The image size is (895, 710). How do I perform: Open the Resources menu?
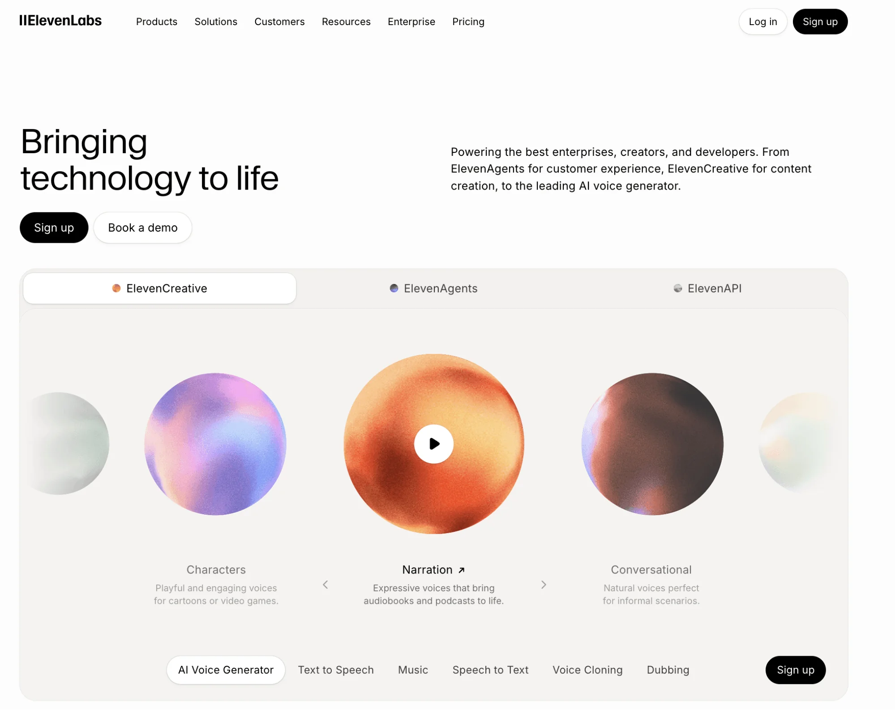point(346,22)
